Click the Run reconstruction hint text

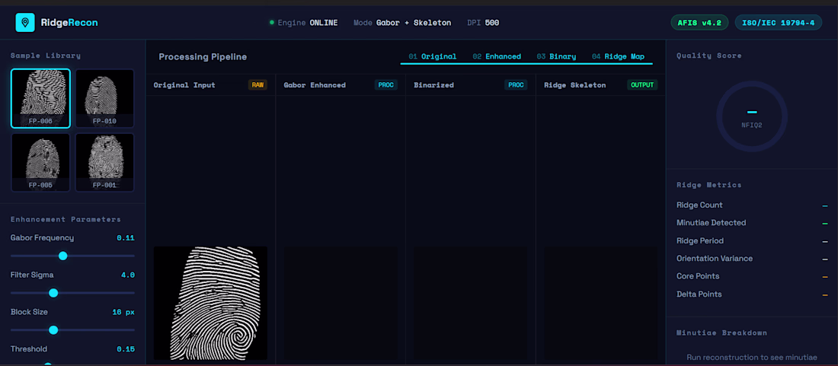click(752, 357)
